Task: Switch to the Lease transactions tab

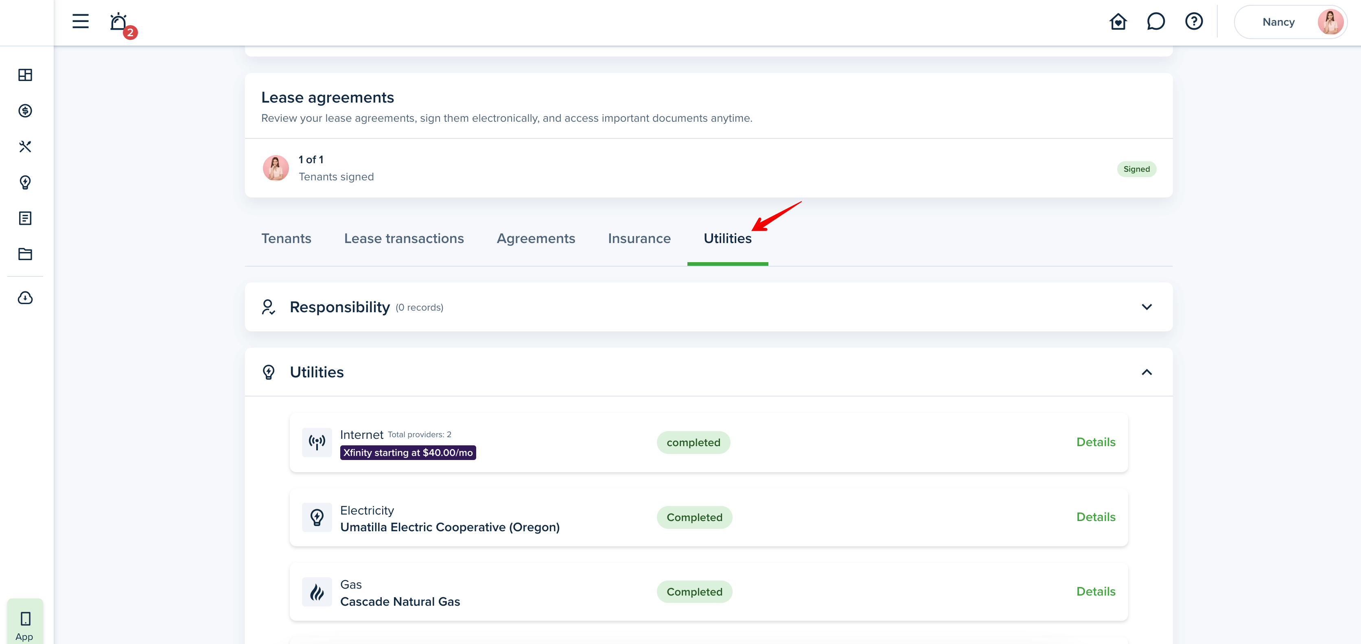Action: coord(404,239)
